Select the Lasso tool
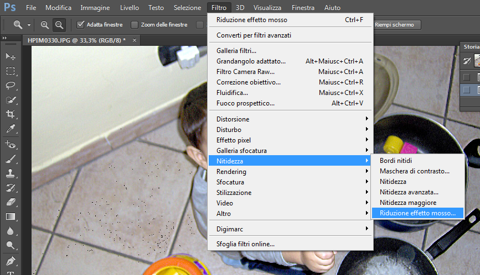 (x=11, y=86)
